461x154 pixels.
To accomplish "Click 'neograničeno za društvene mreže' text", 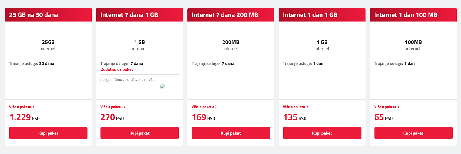I will pyautogui.click(x=127, y=80).
